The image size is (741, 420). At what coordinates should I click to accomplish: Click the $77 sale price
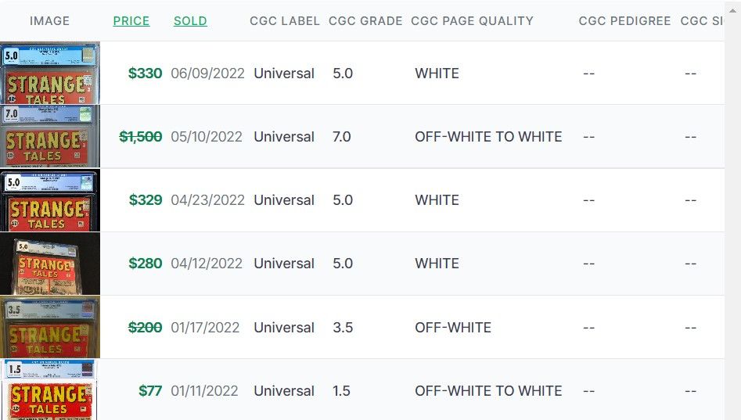[x=150, y=391]
